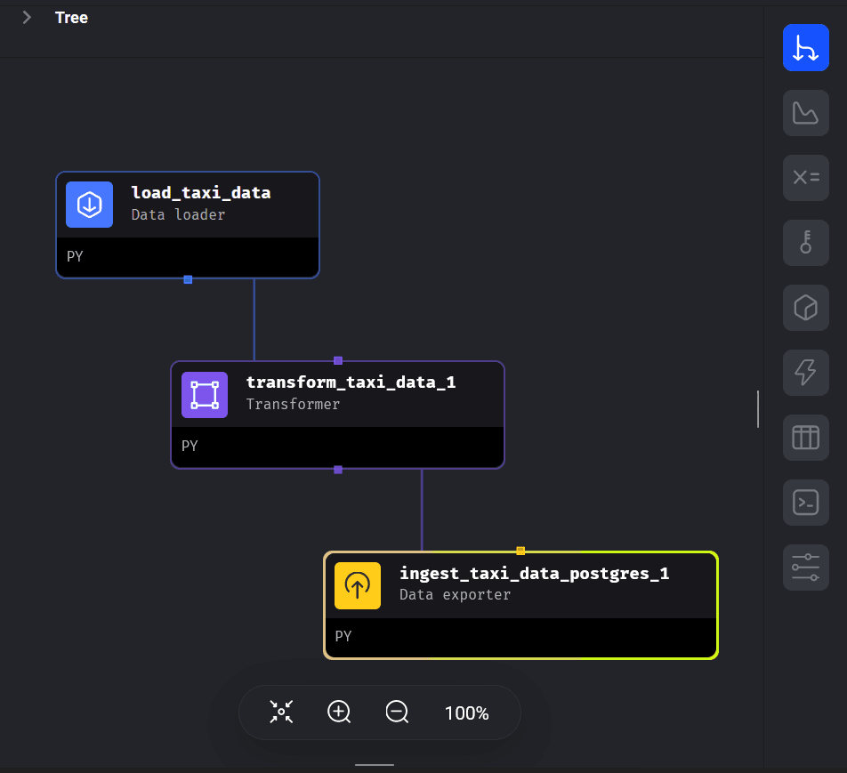Expand the chevron beside Tree
The height and width of the screenshot is (773, 847).
(27, 18)
